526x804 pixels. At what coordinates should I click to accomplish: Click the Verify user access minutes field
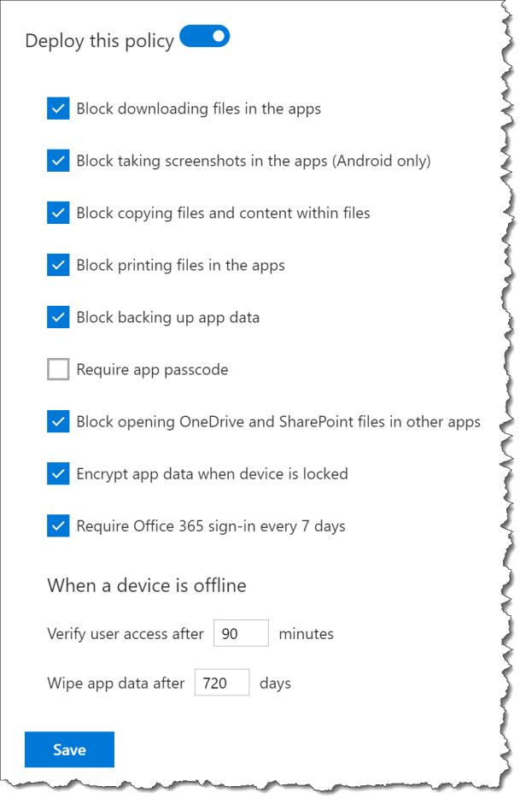click(240, 633)
